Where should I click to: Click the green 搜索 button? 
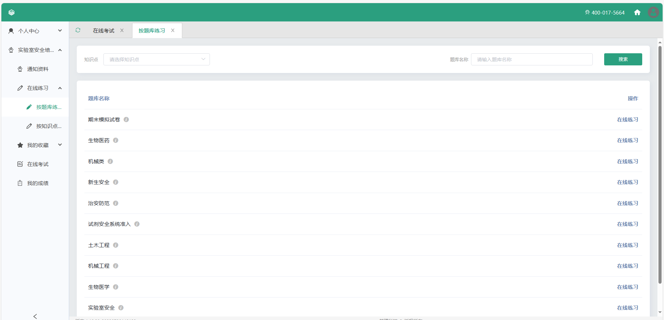pyautogui.click(x=623, y=60)
